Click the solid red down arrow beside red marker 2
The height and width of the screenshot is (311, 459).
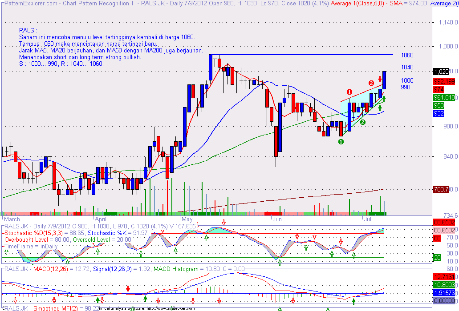380,79
